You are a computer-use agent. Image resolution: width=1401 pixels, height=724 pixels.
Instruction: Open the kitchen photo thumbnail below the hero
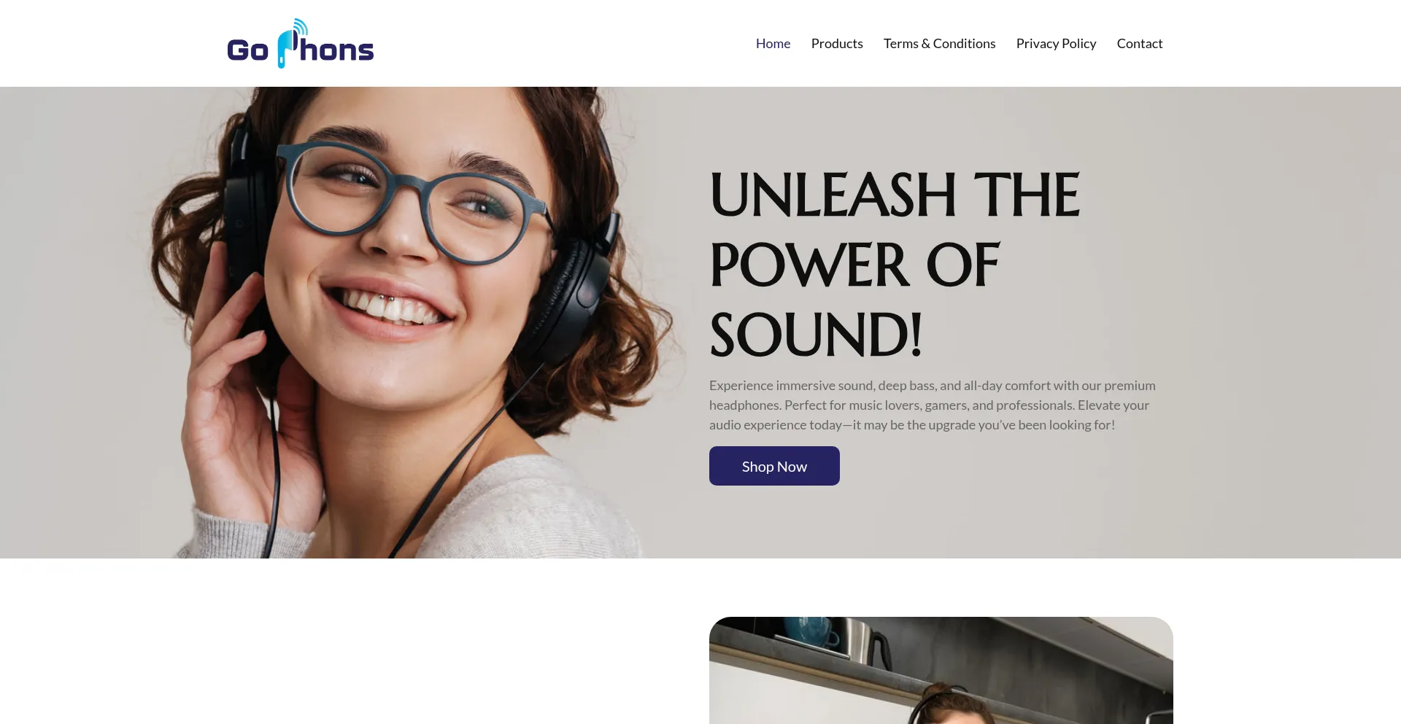pos(941,670)
